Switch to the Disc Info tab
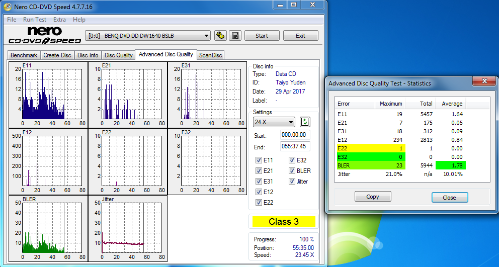The width and height of the screenshot is (499, 267). (x=88, y=55)
